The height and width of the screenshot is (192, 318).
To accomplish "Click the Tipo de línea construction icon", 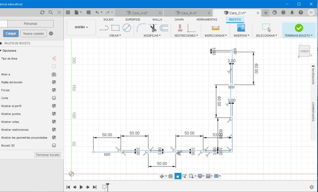I will (54, 59).
